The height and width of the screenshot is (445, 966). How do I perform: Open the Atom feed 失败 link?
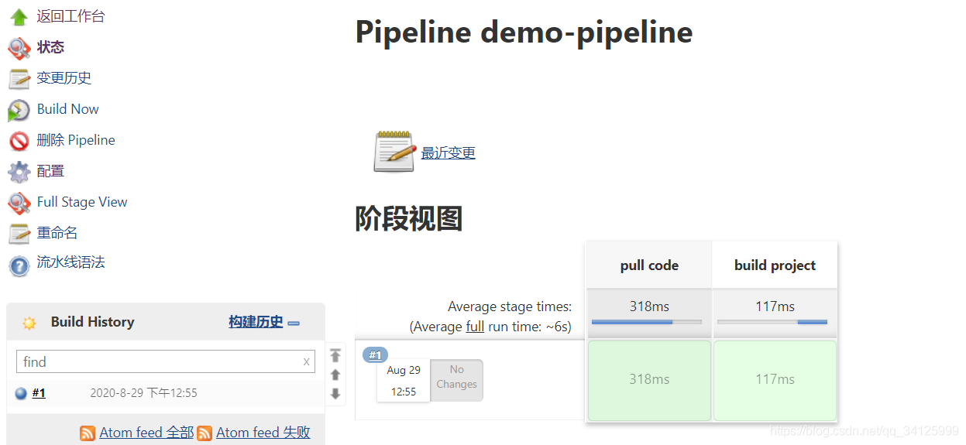(263, 433)
